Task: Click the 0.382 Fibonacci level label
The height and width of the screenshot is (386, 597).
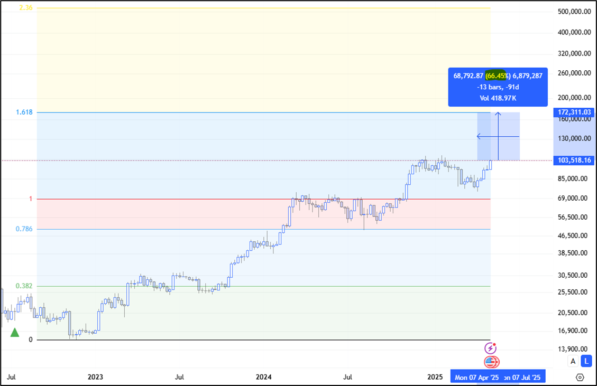Action: 24,286
